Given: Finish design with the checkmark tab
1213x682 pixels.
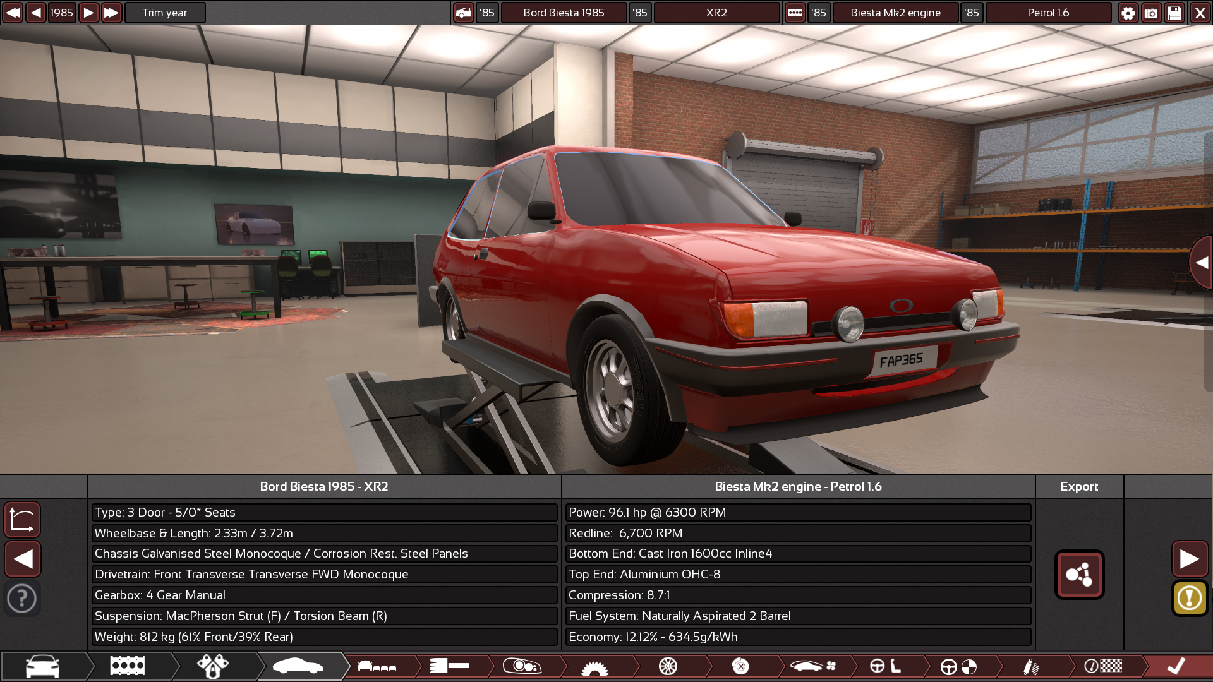Looking at the screenshot, I should pyautogui.click(x=1176, y=666).
